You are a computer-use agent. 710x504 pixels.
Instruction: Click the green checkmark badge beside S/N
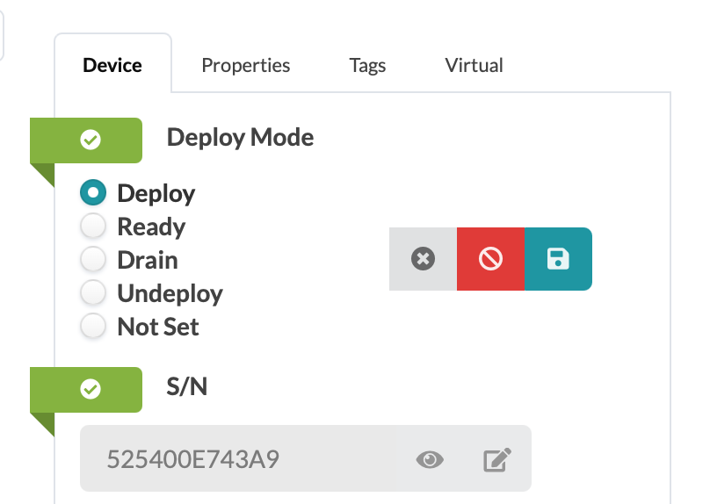point(86,390)
